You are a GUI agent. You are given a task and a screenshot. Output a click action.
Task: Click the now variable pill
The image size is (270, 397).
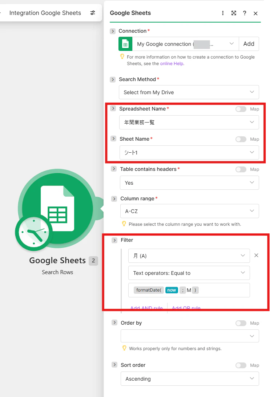tap(172, 290)
